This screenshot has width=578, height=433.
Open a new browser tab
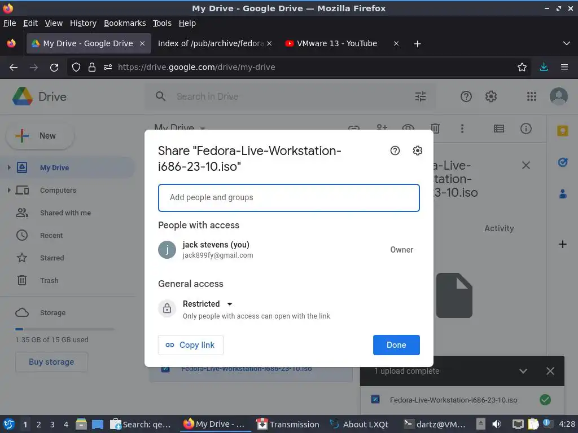tap(417, 44)
